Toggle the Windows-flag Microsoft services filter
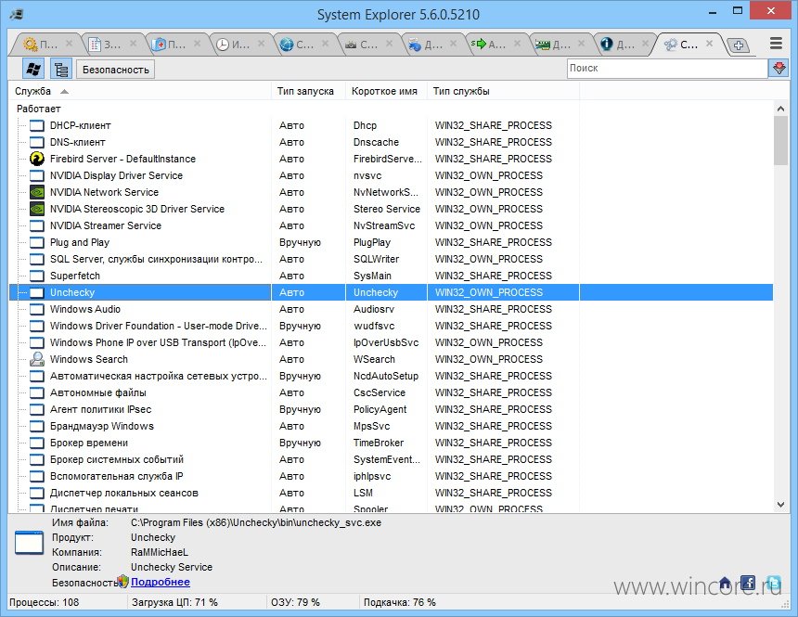 coord(33,70)
